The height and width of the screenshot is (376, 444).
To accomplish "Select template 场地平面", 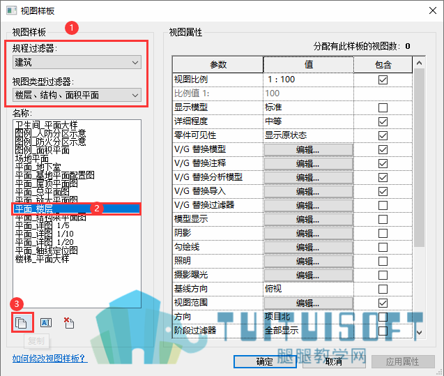I will pyautogui.click(x=32, y=158).
